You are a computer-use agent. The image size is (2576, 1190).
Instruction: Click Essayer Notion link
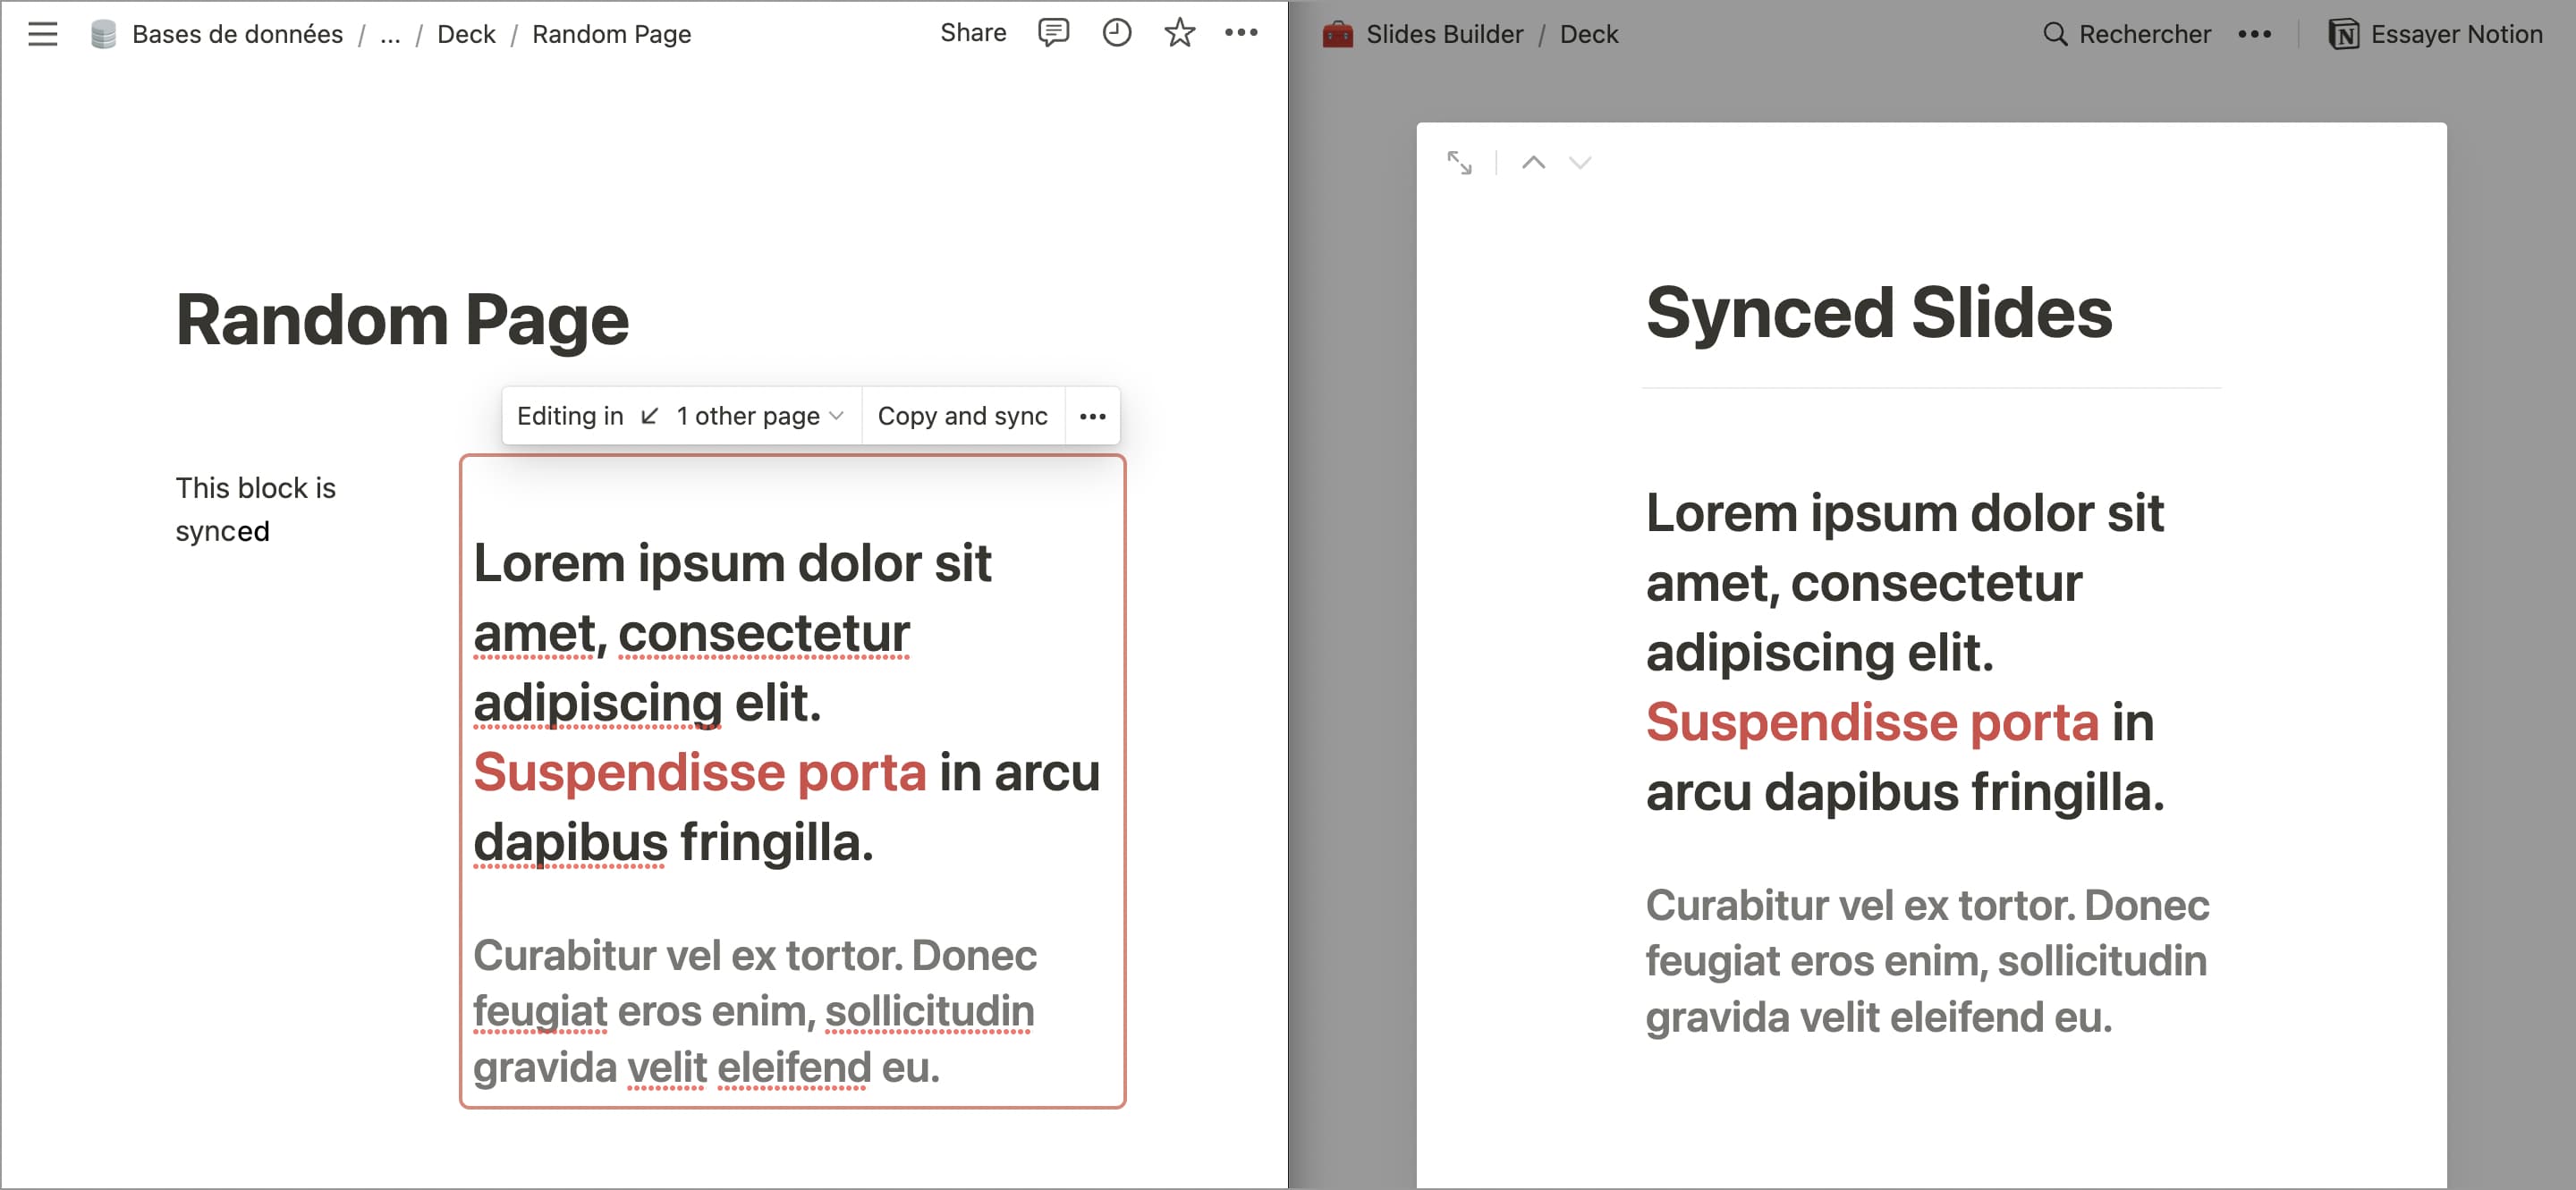click(2456, 34)
